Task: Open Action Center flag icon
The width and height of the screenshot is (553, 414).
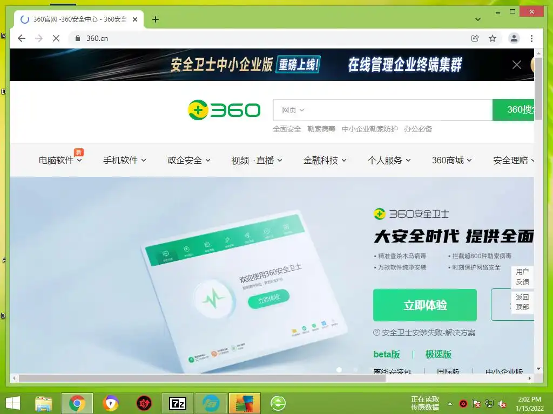Action: (476, 404)
